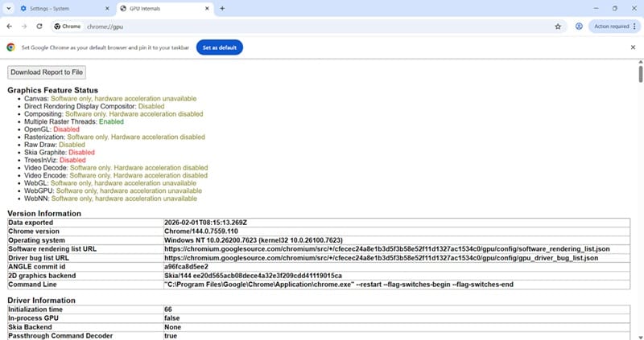644x340 pixels.
Task: Click In-process GPU false value
Action: [171, 318]
